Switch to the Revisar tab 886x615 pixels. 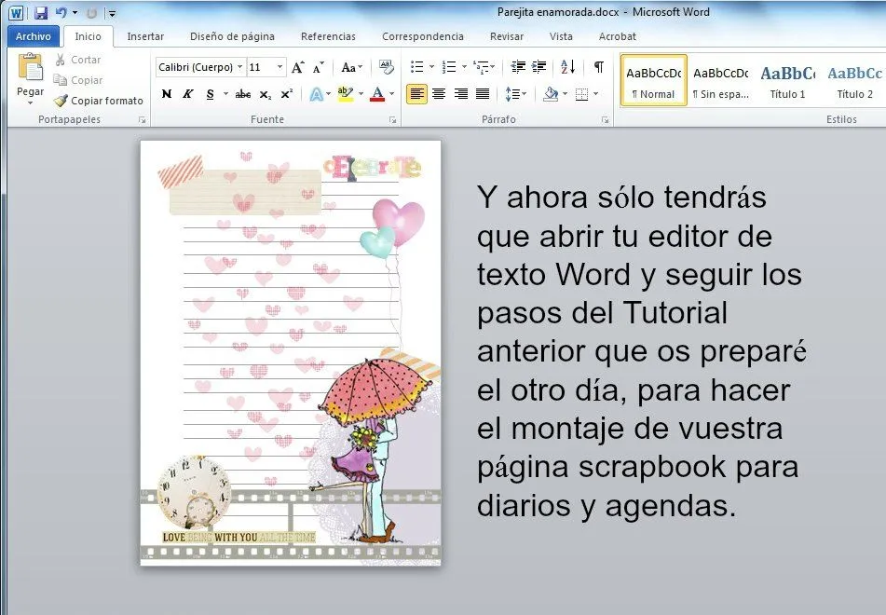(506, 36)
